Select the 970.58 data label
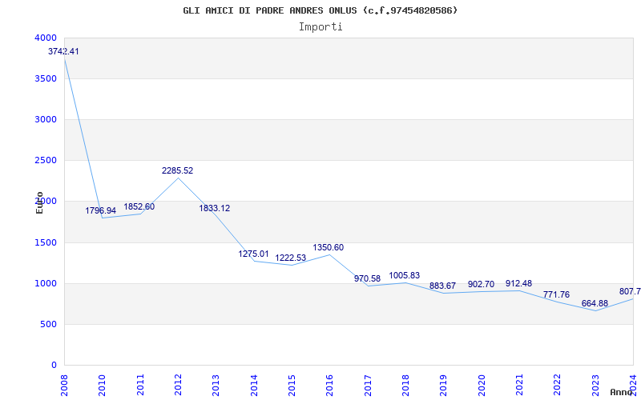This screenshot has height=400, width=641. pyautogui.click(x=367, y=278)
